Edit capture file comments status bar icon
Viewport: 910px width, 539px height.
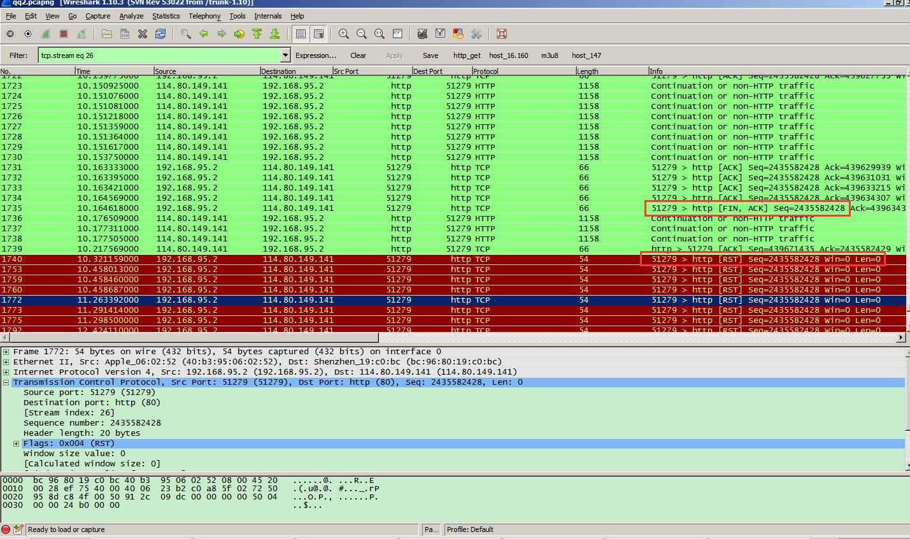(18, 529)
